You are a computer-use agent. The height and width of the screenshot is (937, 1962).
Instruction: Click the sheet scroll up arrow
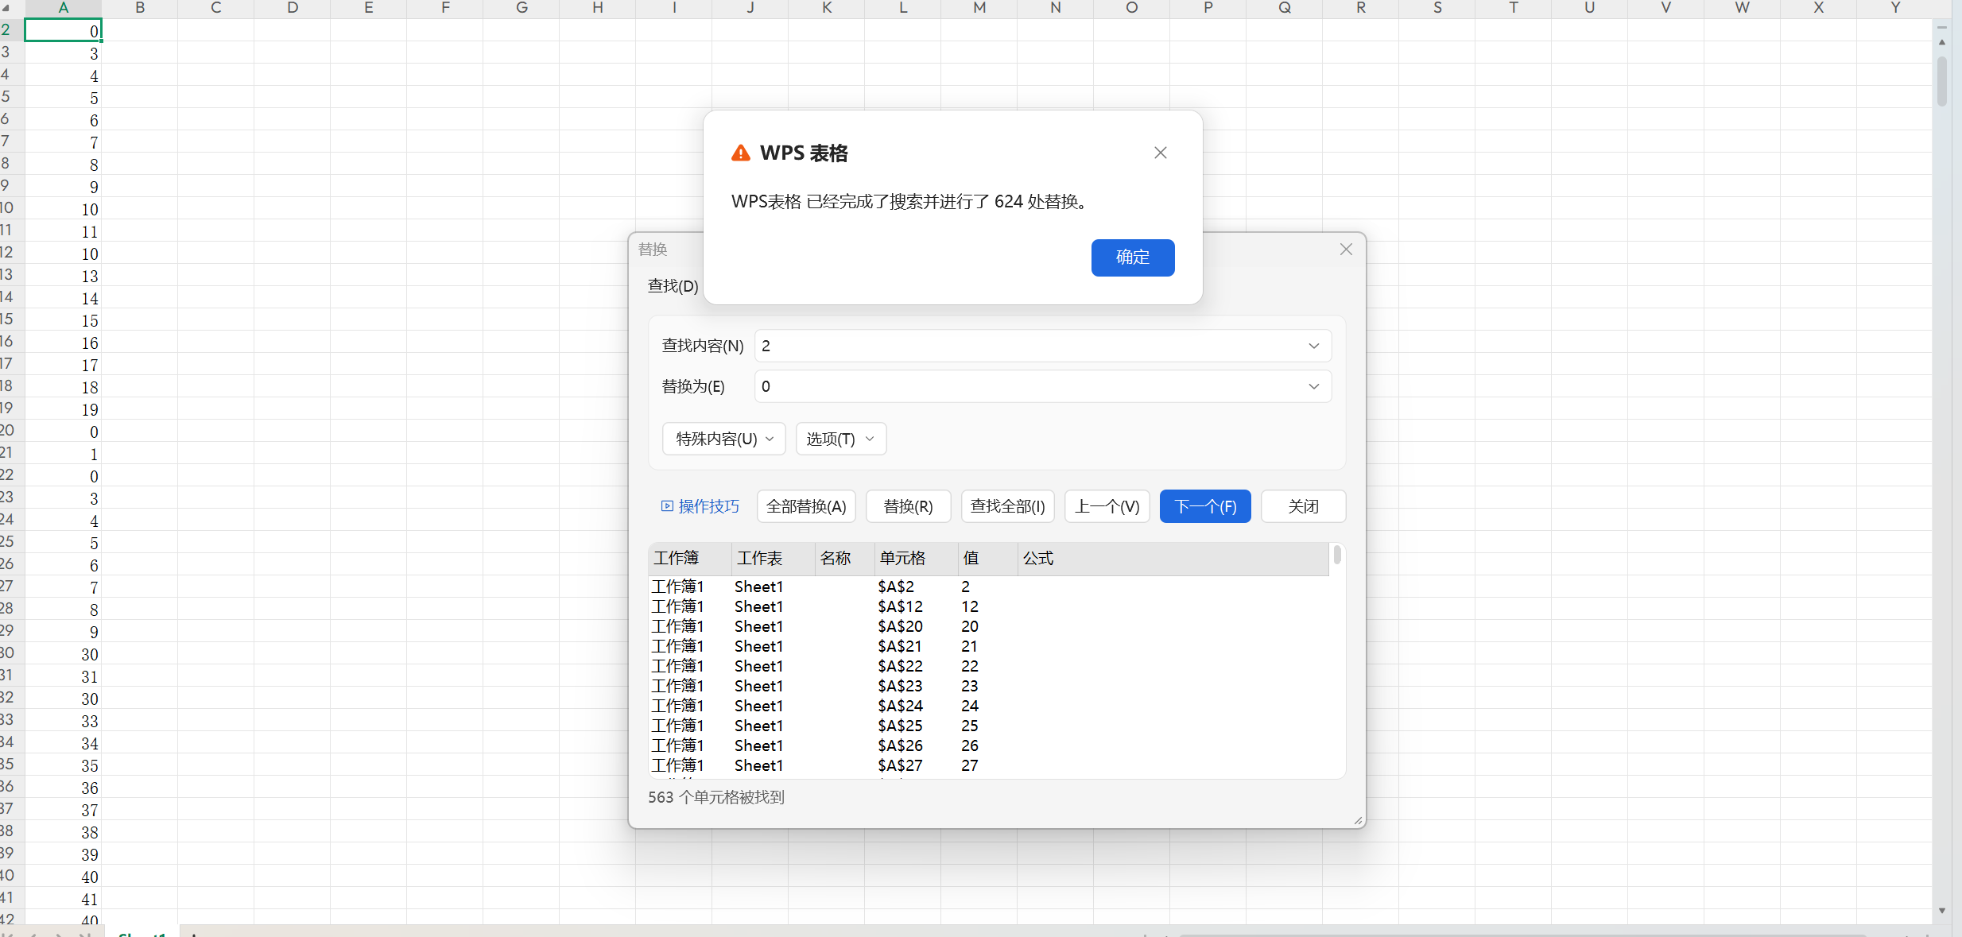[1942, 42]
